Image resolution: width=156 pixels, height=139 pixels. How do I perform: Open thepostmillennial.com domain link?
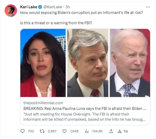(43, 103)
